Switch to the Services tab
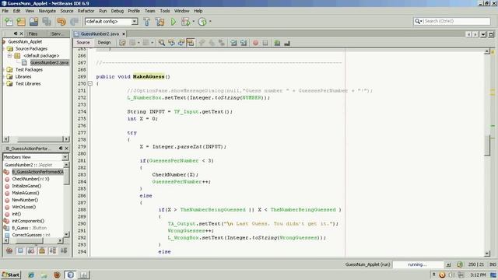Screen dimensions: 498x280 click(58, 33)
